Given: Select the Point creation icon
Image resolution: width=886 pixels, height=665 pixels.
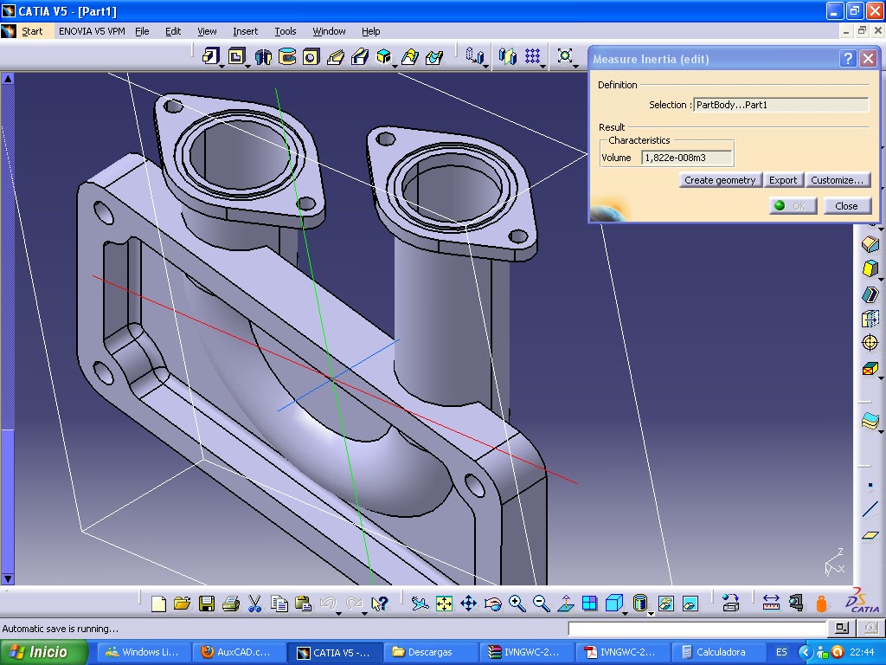Looking at the screenshot, I should point(870,485).
